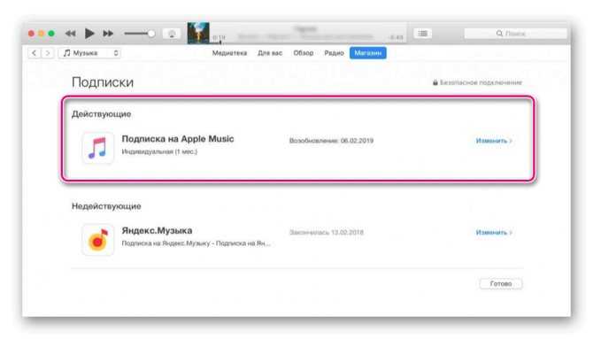Click the Возобновление 06.02.2019 date text

(x=331, y=141)
